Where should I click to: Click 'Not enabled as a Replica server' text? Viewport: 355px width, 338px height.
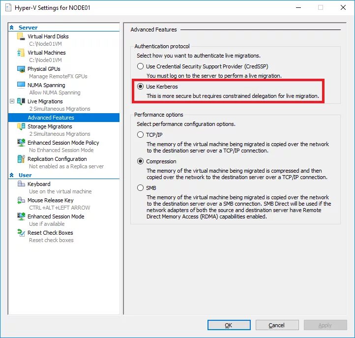66,166
